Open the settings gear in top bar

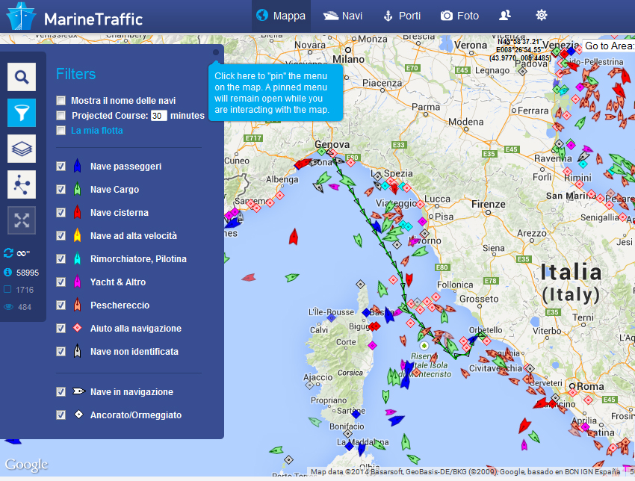point(542,16)
